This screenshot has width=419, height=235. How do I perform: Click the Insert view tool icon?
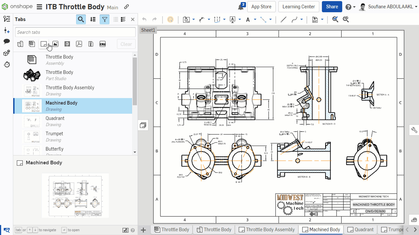click(x=186, y=19)
